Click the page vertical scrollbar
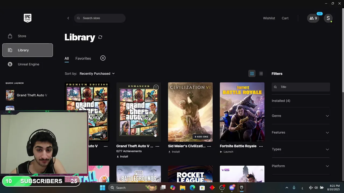The width and height of the screenshot is (344, 193). point(343,51)
